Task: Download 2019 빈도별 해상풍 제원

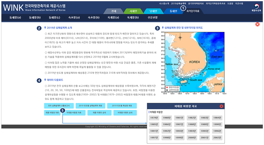Action: tap(122, 106)
